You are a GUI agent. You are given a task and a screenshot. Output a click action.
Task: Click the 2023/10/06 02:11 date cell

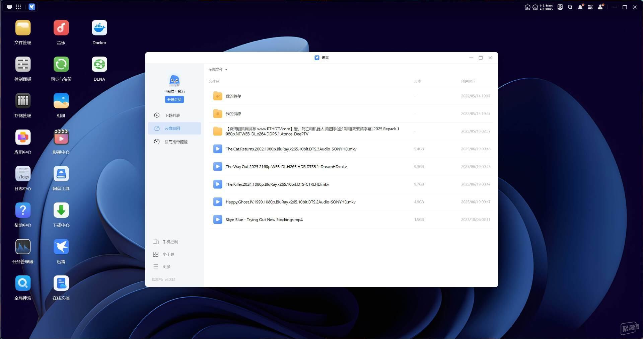pyautogui.click(x=476, y=220)
